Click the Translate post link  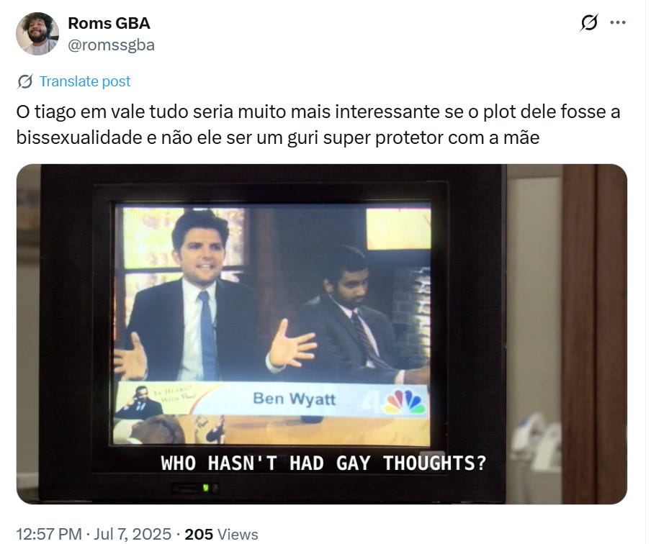click(85, 81)
